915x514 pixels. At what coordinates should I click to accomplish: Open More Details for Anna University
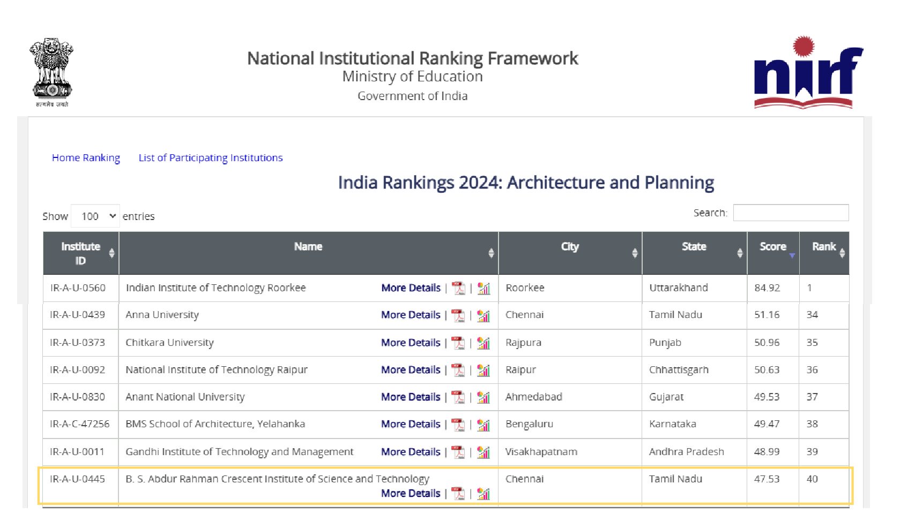pos(411,315)
